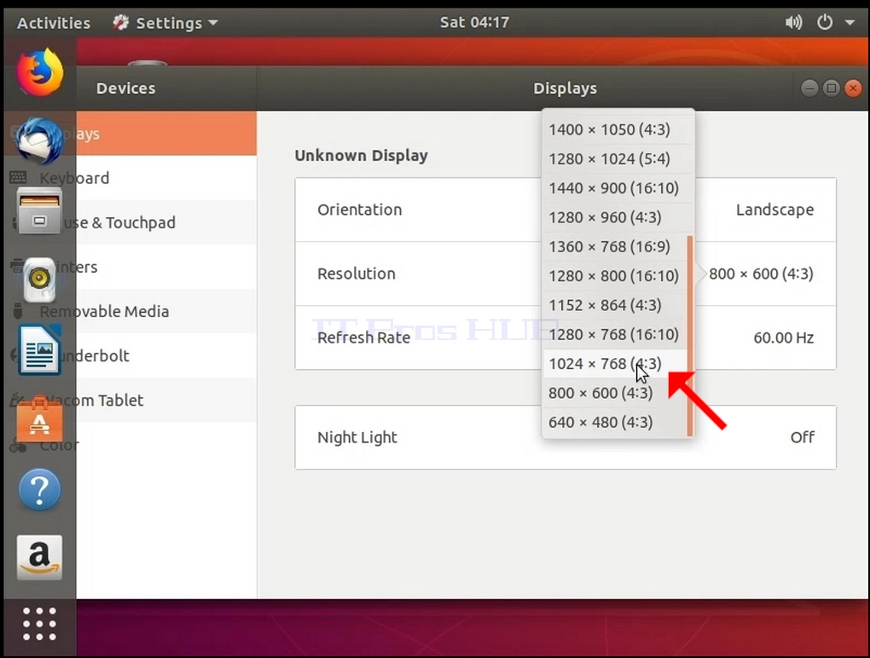Viewport: 870px width, 658px height.
Task: Open Ubuntu Software orange bag icon
Action: (39, 420)
